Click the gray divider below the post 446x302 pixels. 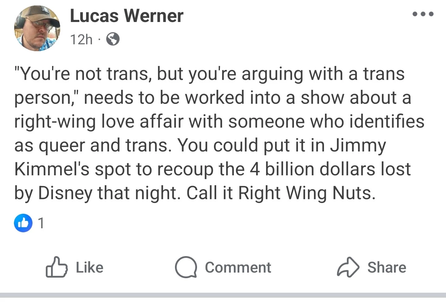[223, 295]
